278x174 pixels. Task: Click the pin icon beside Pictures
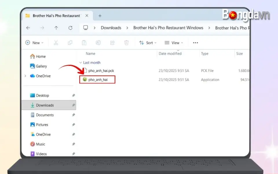73,125
